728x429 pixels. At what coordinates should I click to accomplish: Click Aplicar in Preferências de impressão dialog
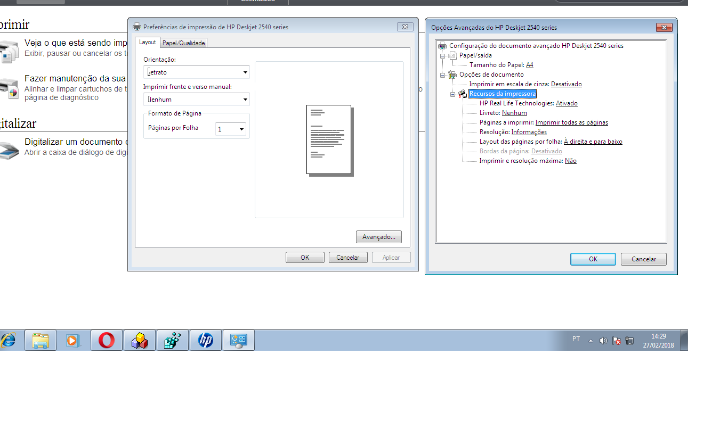(x=391, y=258)
